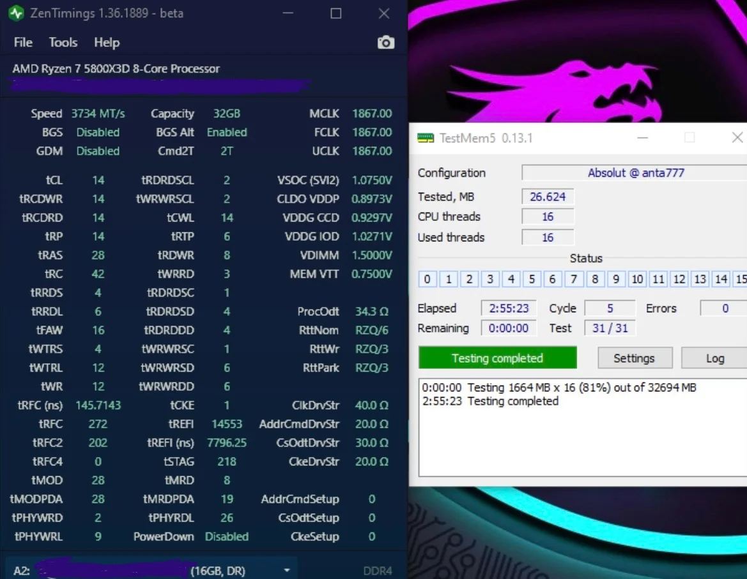Click thread status box 8

tap(595, 279)
